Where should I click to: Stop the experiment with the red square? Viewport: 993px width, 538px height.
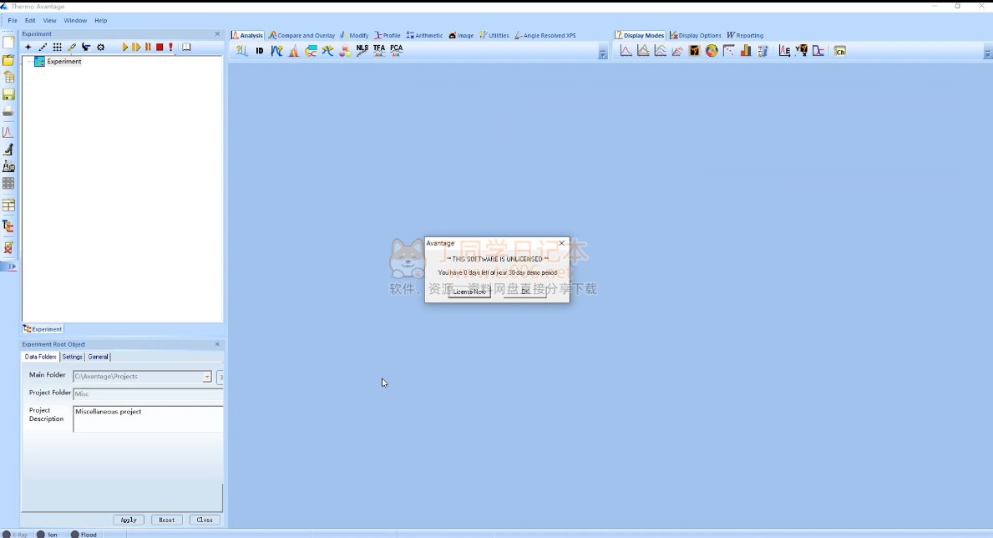click(160, 47)
